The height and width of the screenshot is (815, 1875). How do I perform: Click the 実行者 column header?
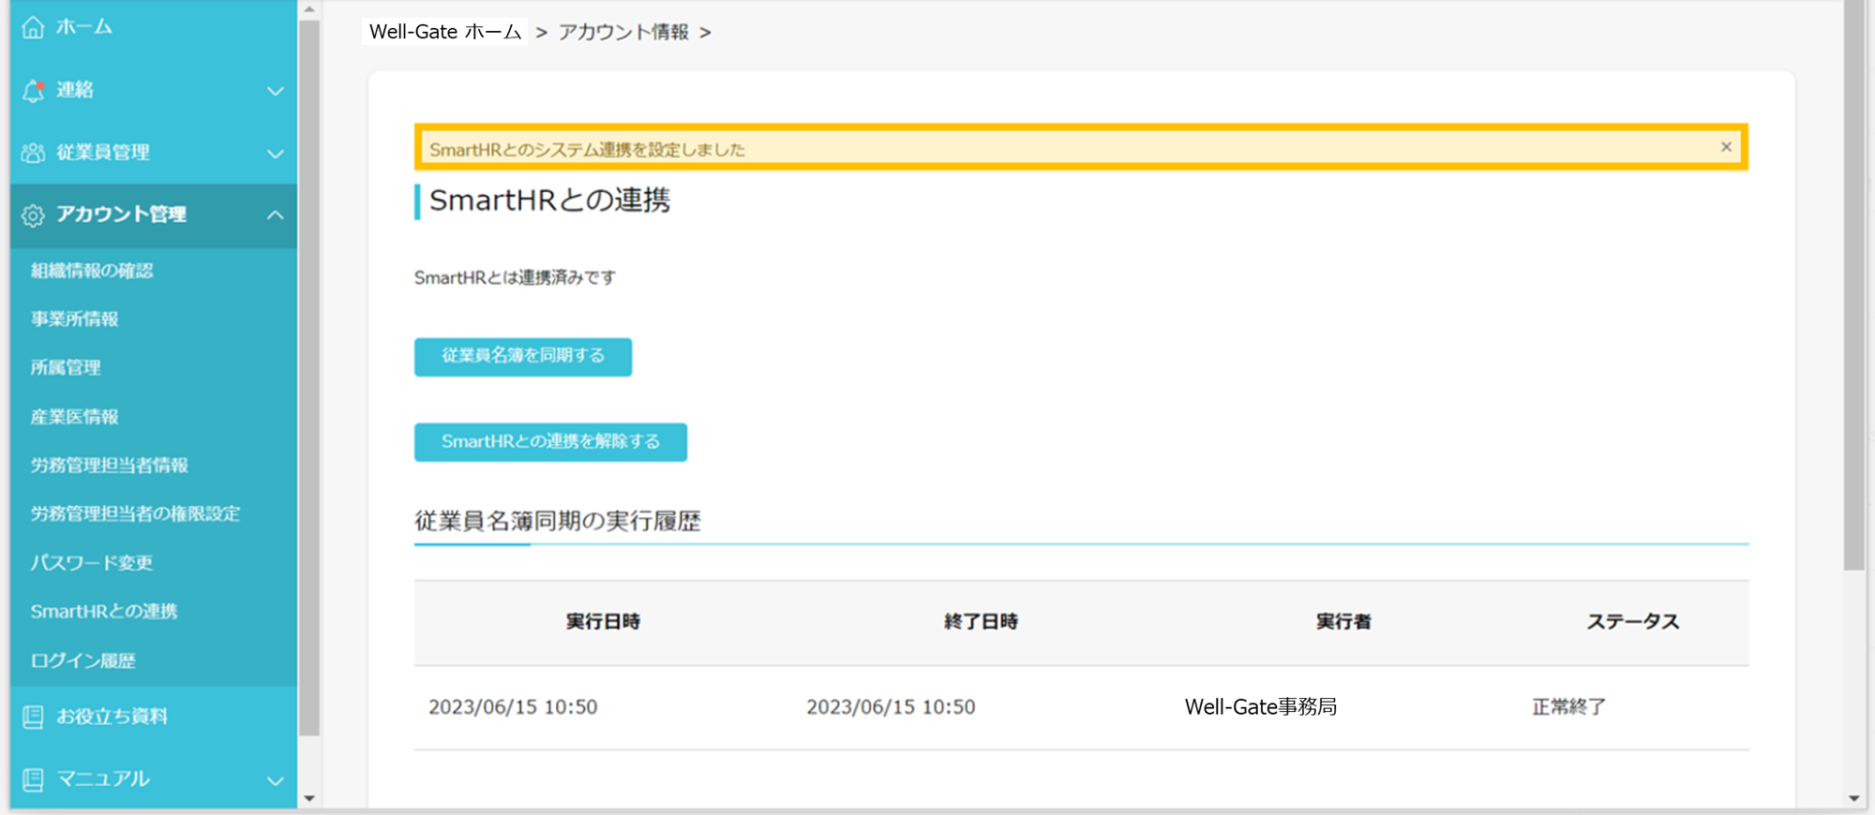[x=1343, y=622]
